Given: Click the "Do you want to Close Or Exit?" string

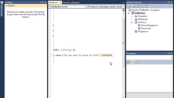Looking at the screenshot, I should coord(82,55).
